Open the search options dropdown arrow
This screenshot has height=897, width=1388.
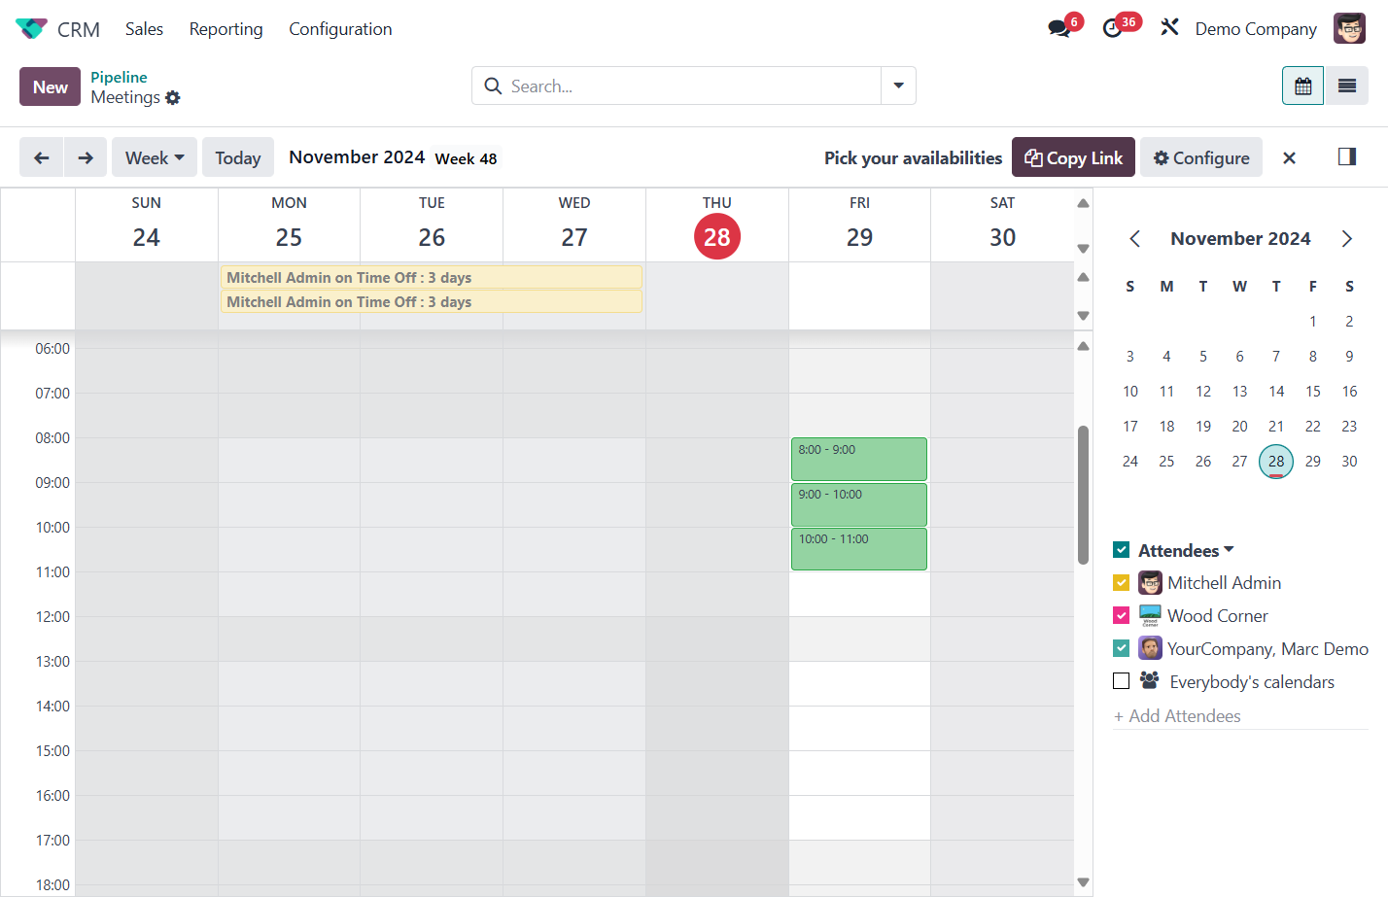(898, 86)
